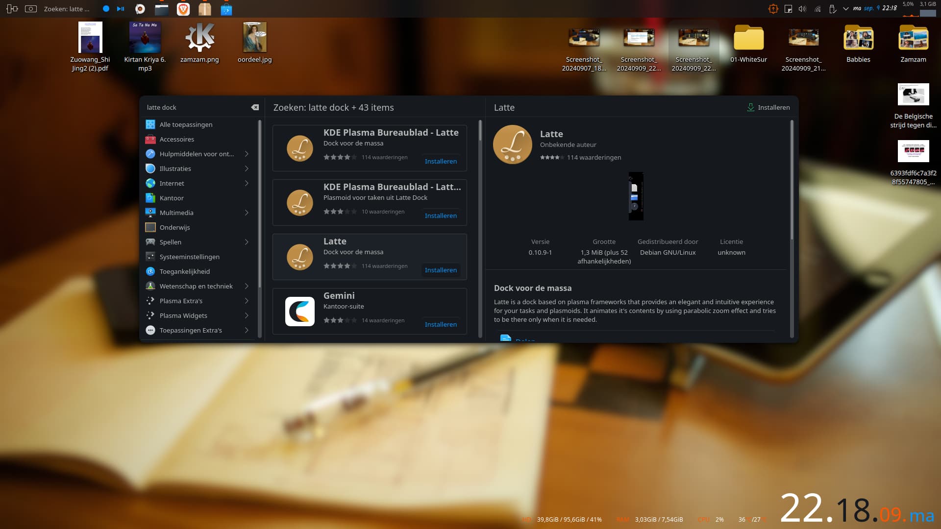The image size is (941, 529).
Task: Click the blue circle icon in top panel
Action: (x=106, y=9)
